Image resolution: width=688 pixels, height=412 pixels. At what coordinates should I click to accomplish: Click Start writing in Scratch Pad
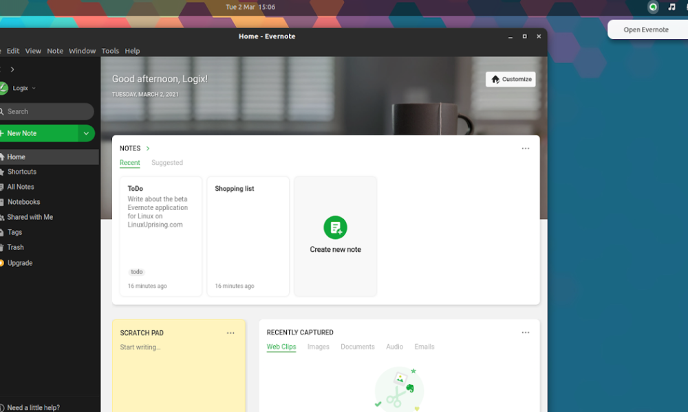[x=140, y=347]
